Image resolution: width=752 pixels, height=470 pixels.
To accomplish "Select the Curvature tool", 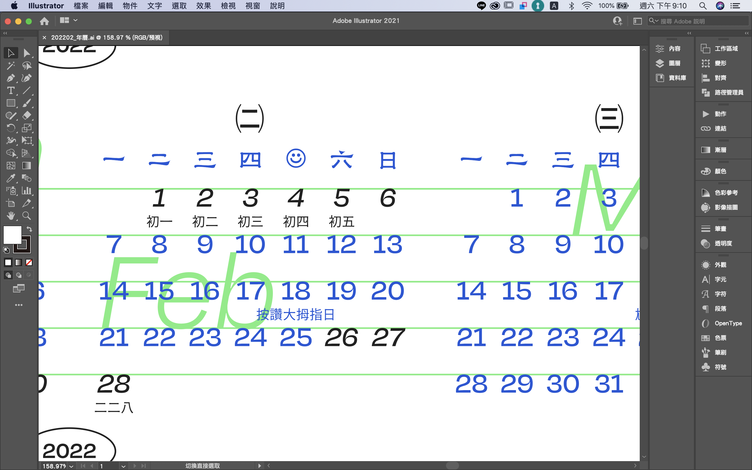I will [27, 78].
